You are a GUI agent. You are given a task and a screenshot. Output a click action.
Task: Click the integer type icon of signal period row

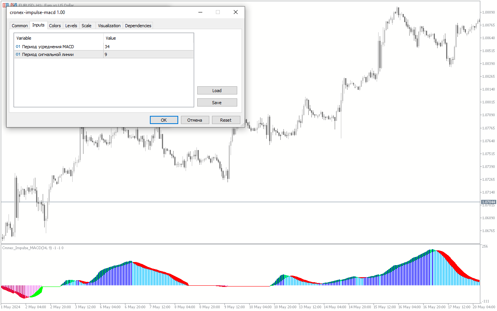coord(18,54)
